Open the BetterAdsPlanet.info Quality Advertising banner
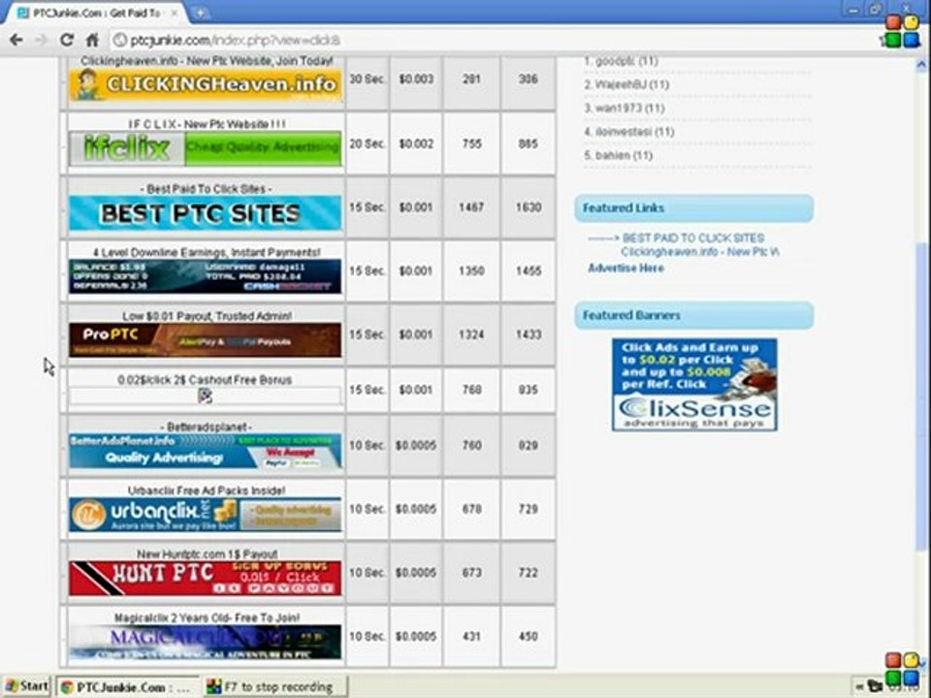The width and height of the screenshot is (931, 698). pos(206,451)
